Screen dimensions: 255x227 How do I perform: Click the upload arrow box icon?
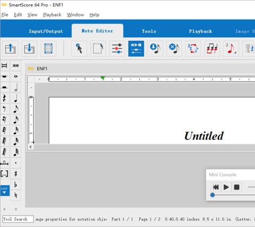pyautogui.click(x=10, y=48)
